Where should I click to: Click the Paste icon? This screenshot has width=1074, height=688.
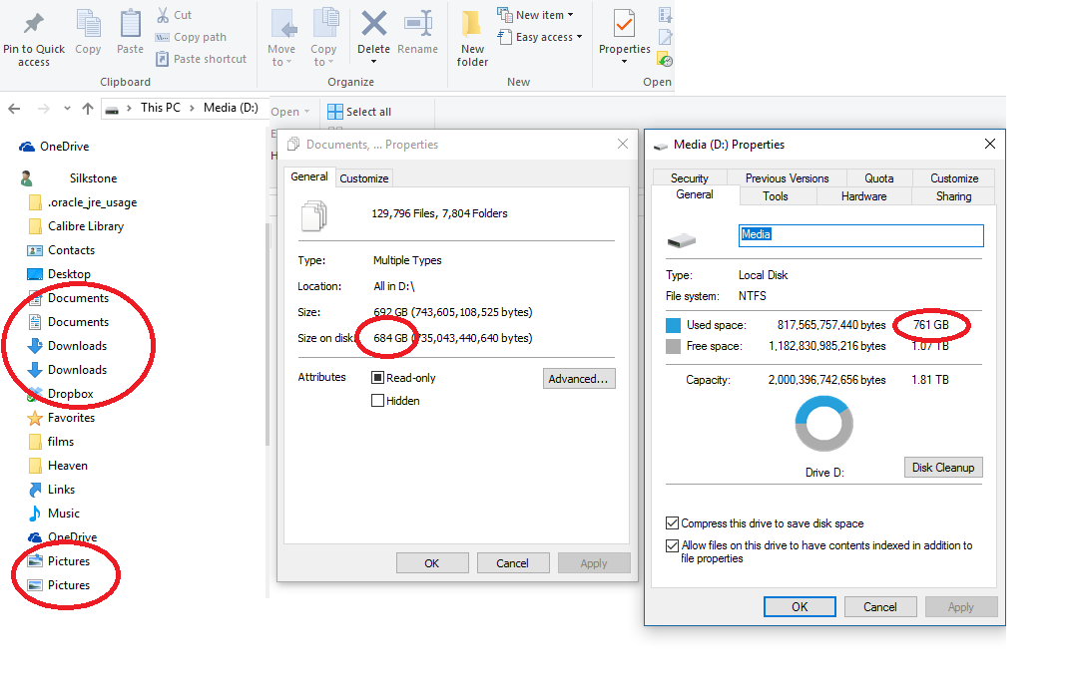[x=130, y=30]
